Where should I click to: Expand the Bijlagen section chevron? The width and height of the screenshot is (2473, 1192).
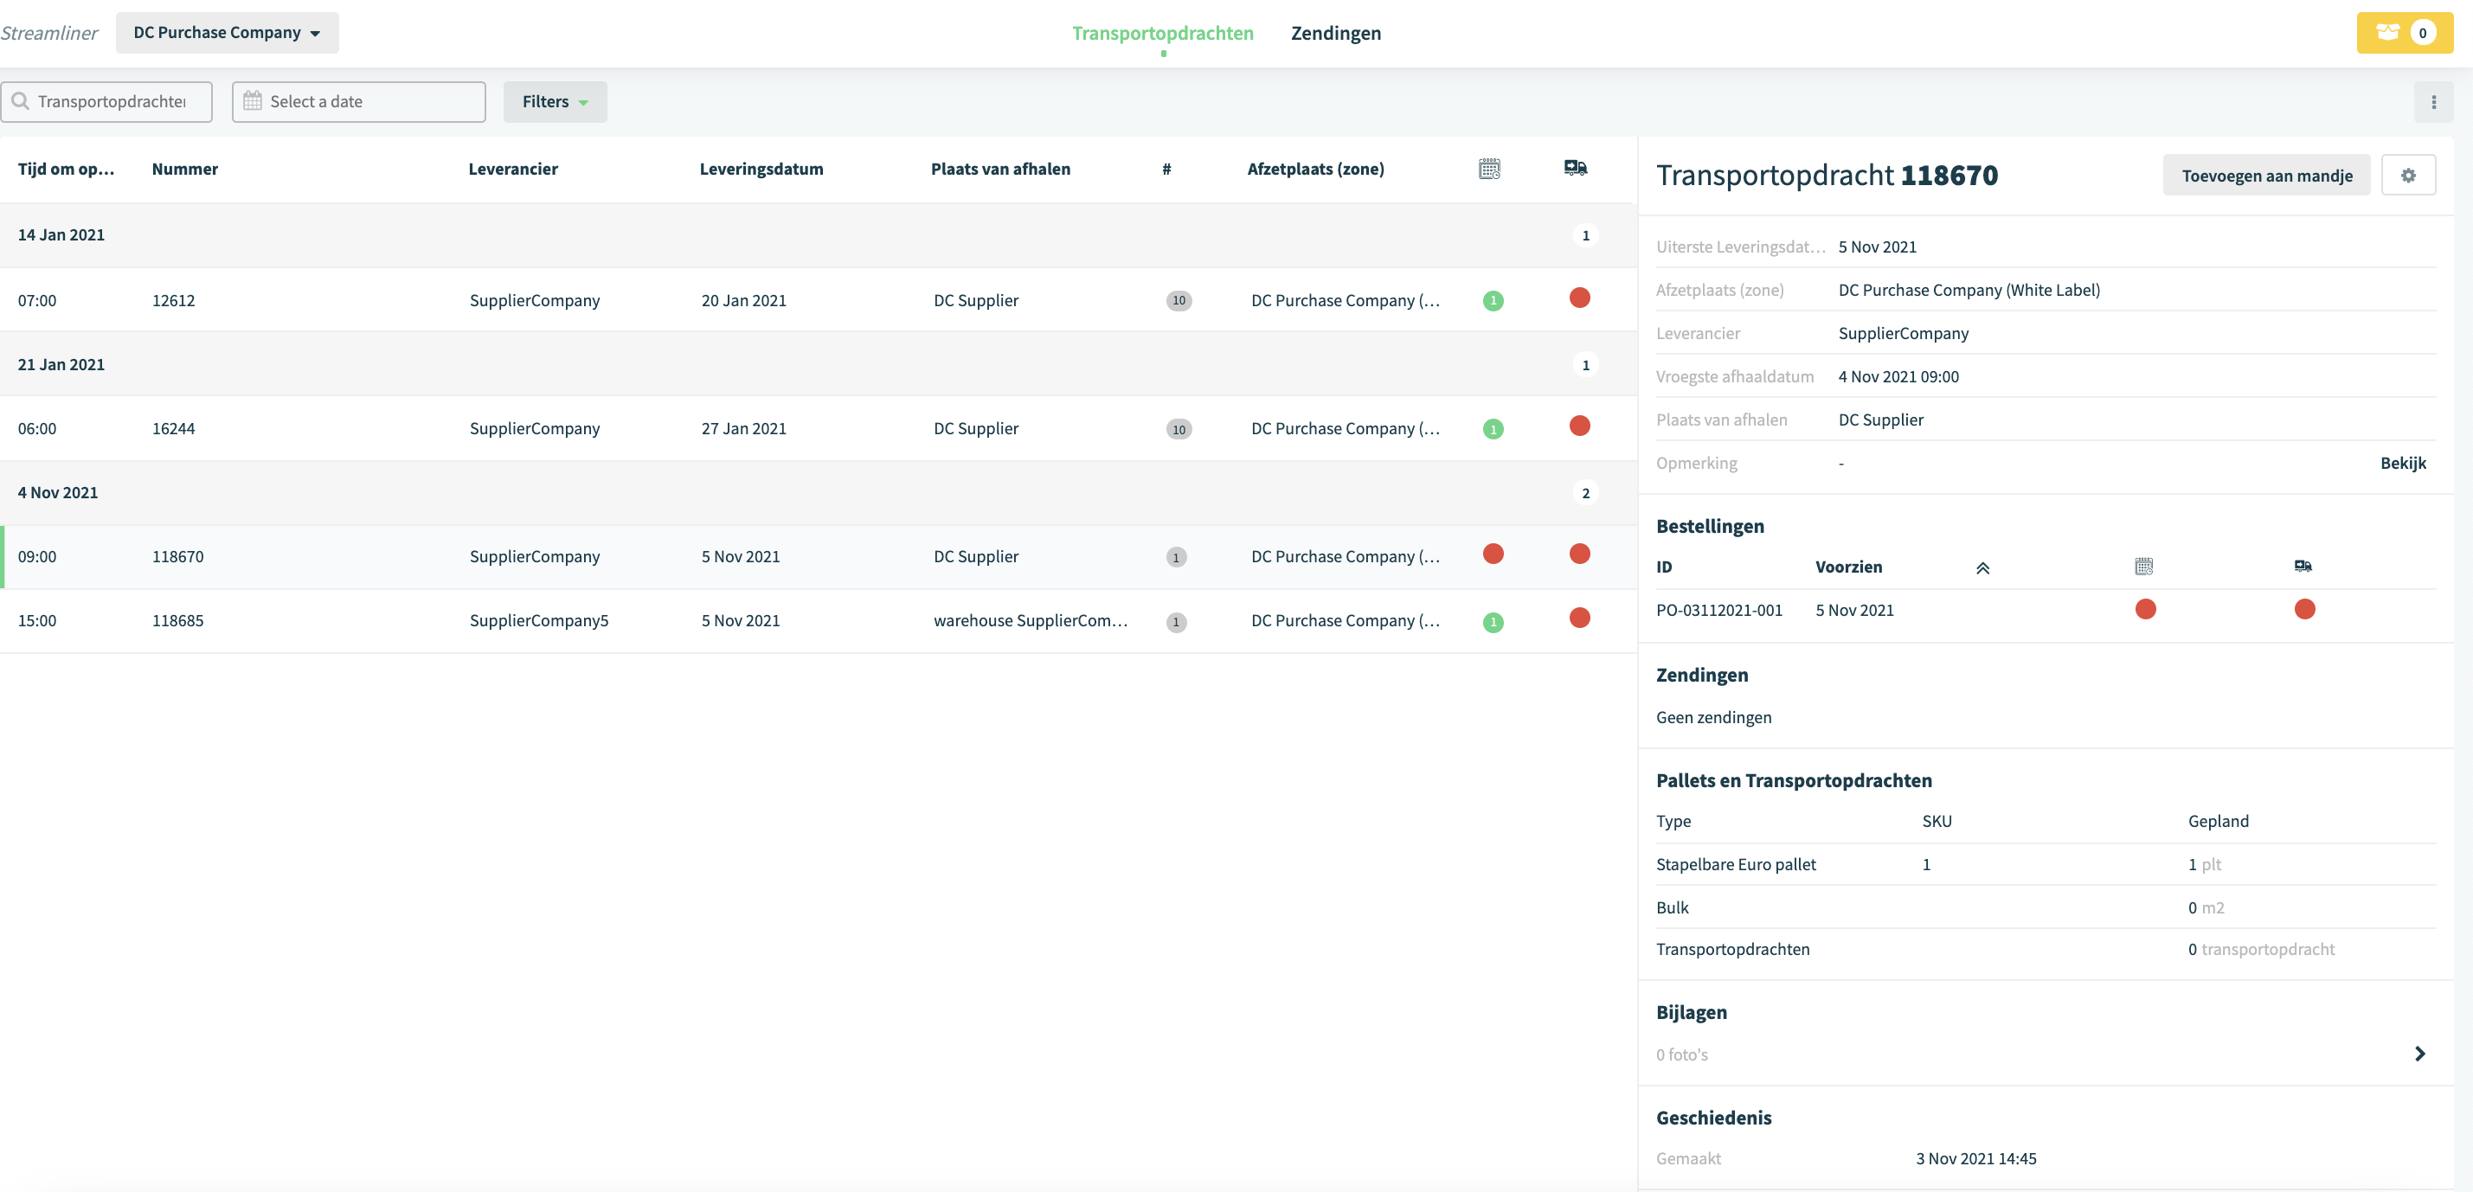click(x=2419, y=1054)
